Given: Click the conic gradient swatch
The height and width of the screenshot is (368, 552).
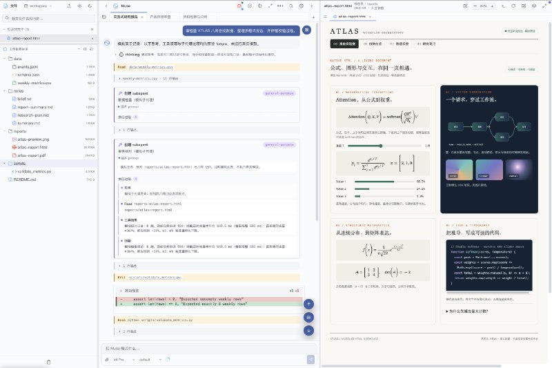Looking at the screenshot, I should pos(459,170).
